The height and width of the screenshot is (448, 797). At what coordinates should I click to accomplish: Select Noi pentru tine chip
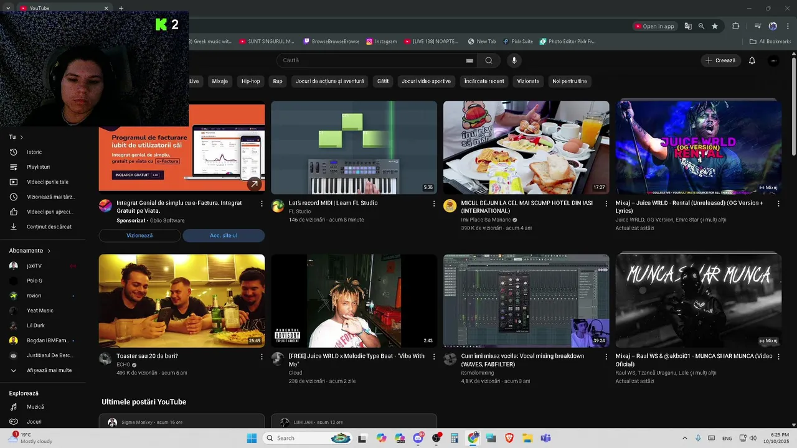pyautogui.click(x=570, y=81)
